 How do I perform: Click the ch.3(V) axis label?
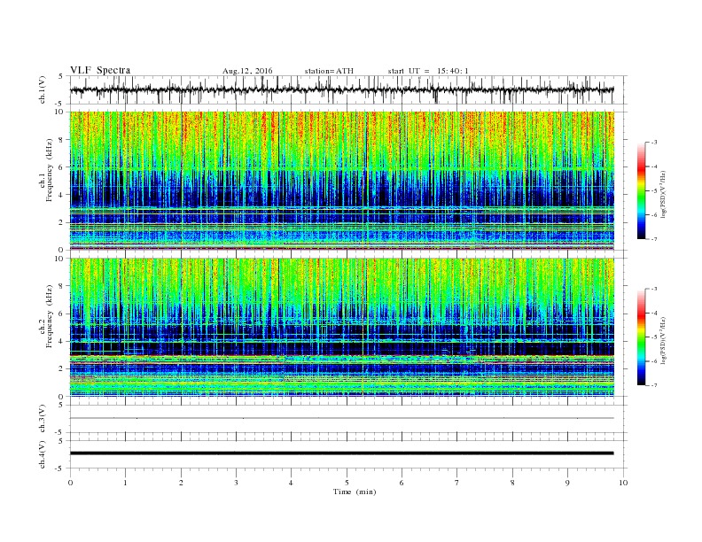(43, 418)
